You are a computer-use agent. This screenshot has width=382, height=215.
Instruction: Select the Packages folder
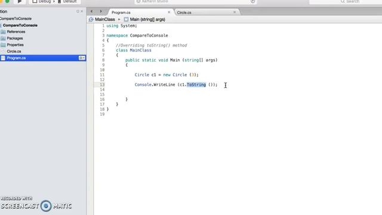click(x=14, y=38)
